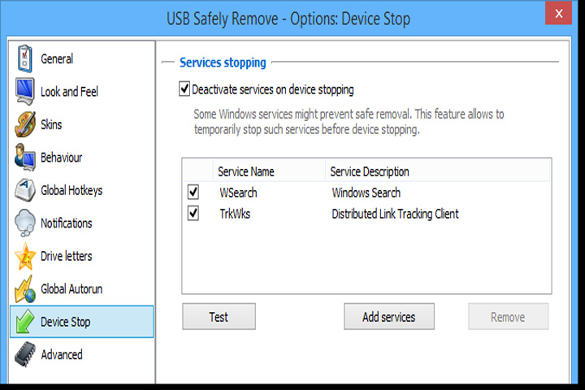Select the Distributed Link Tracking Client row

pos(366,214)
